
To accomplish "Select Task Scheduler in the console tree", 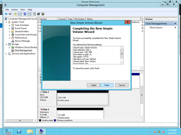I will [22, 25].
